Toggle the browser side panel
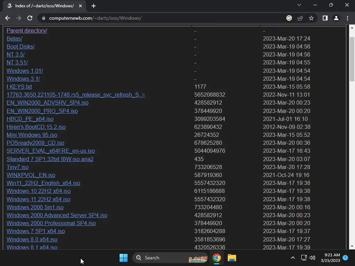 (x=325, y=18)
